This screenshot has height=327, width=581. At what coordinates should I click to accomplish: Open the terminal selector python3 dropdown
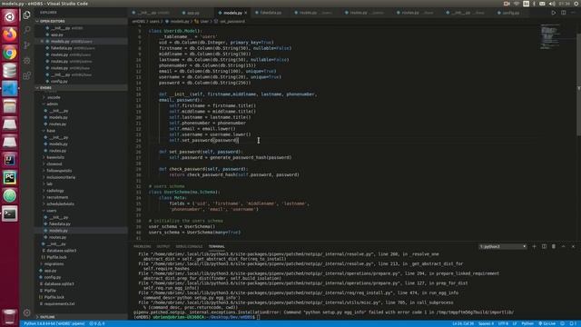click(502, 246)
